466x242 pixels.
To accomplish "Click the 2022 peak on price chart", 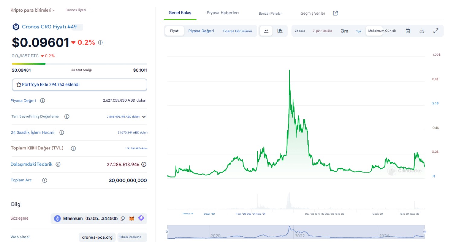I will (289, 70).
